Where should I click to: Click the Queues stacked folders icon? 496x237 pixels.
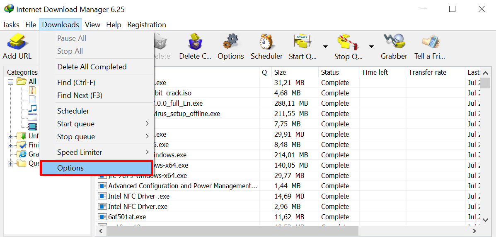click(x=22, y=163)
